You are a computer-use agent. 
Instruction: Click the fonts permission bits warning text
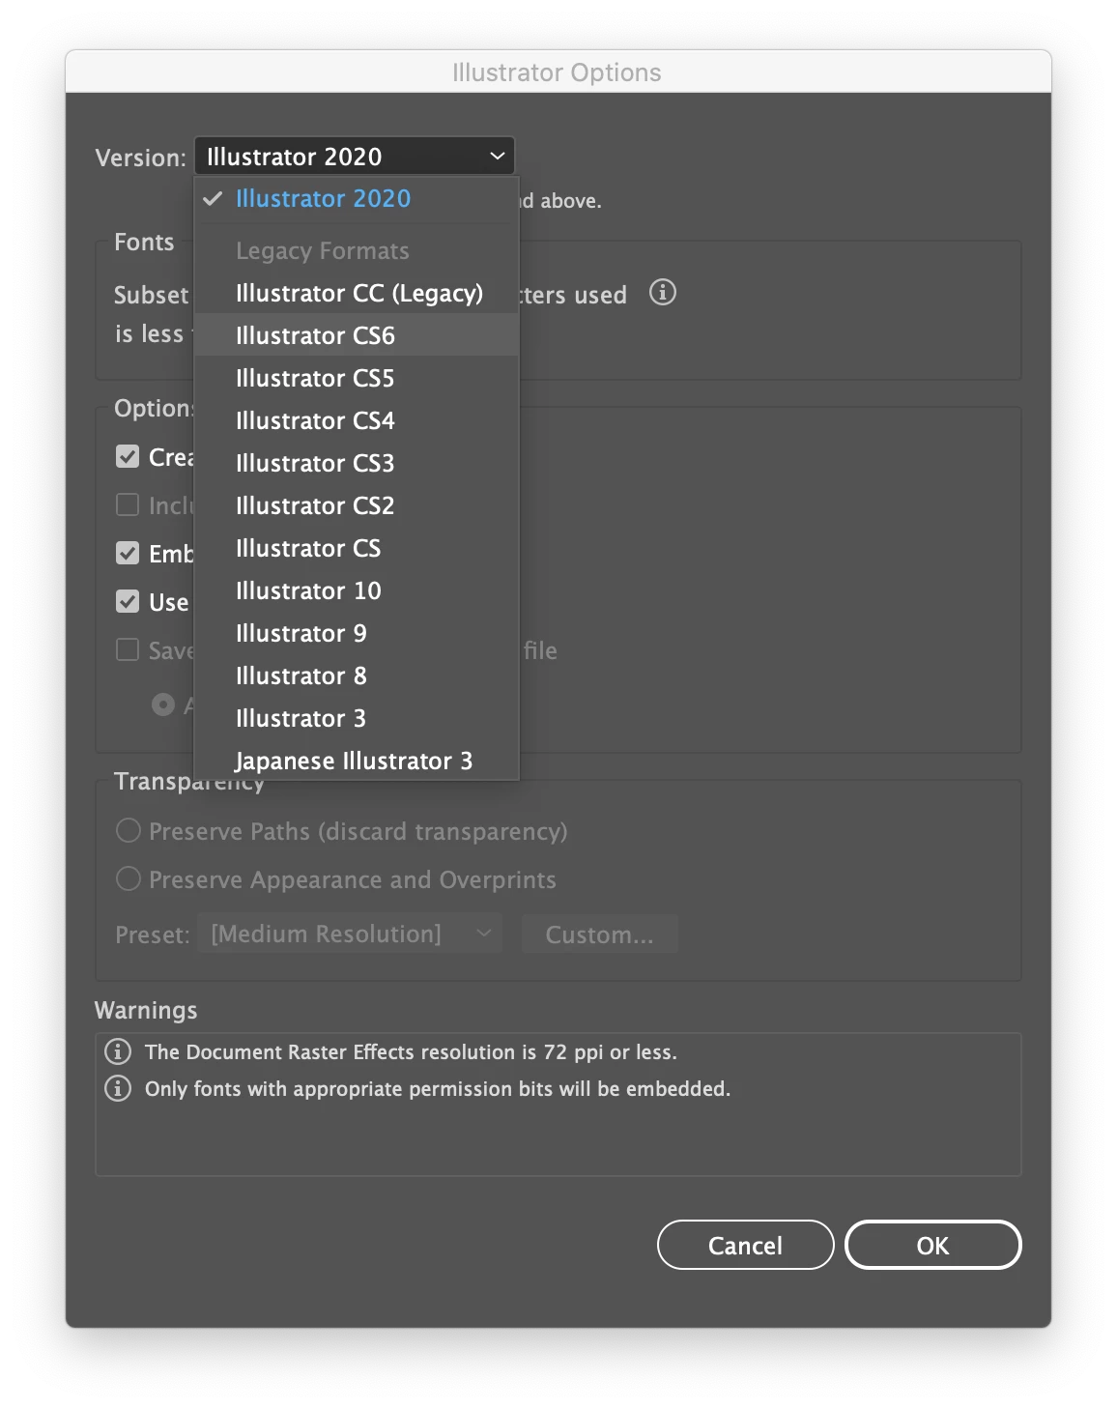point(438,1088)
